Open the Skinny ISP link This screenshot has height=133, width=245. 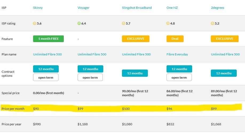[x=38, y=8]
